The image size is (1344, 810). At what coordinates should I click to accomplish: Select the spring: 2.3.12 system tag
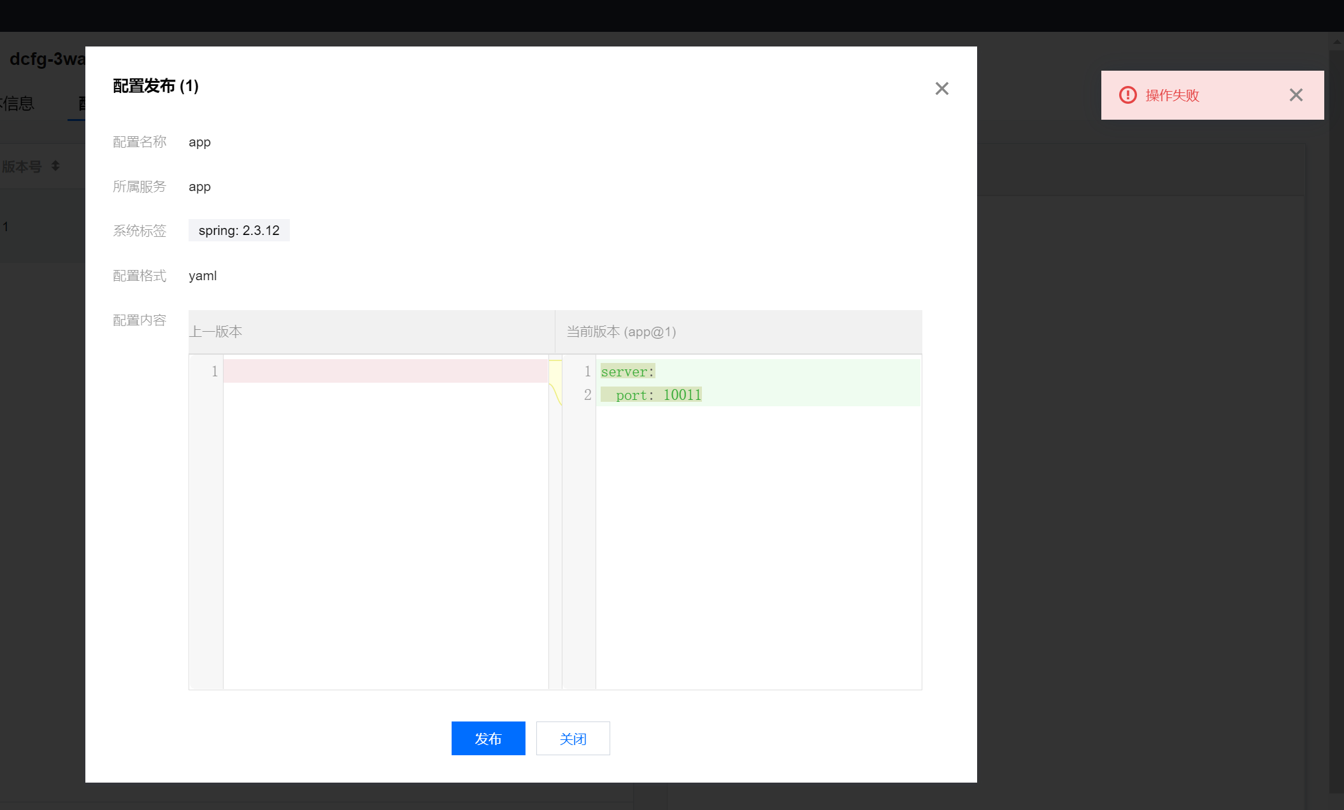coord(239,231)
